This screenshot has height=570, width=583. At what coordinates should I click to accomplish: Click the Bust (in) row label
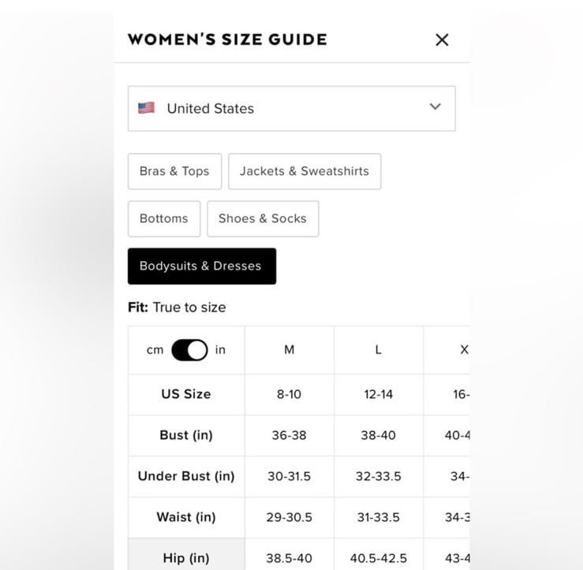point(186,434)
